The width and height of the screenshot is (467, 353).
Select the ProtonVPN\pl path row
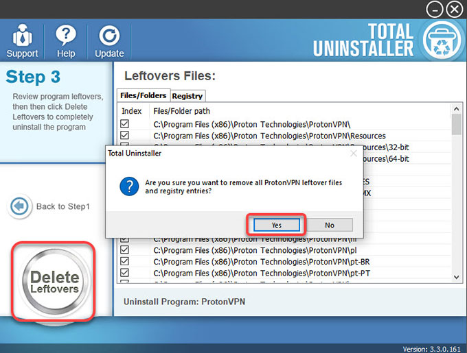[255, 250]
